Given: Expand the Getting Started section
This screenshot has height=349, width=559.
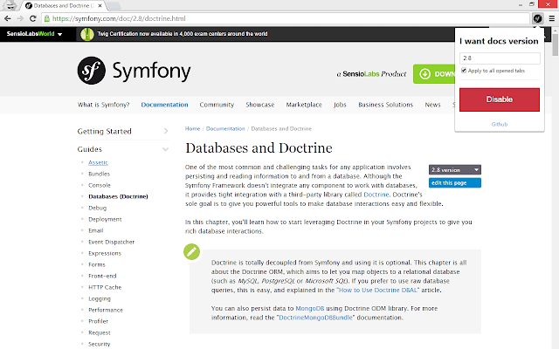Looking at the screenshot, I should (166, 131).
